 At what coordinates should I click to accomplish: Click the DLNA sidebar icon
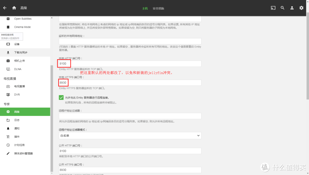[x=8, y=69]
